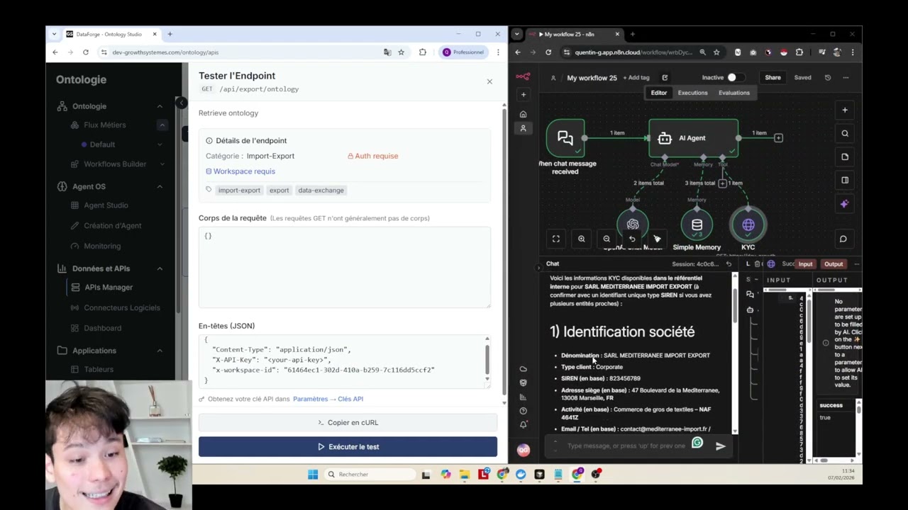
Task: Select the Simple Memory node
Action: [697, 225]
